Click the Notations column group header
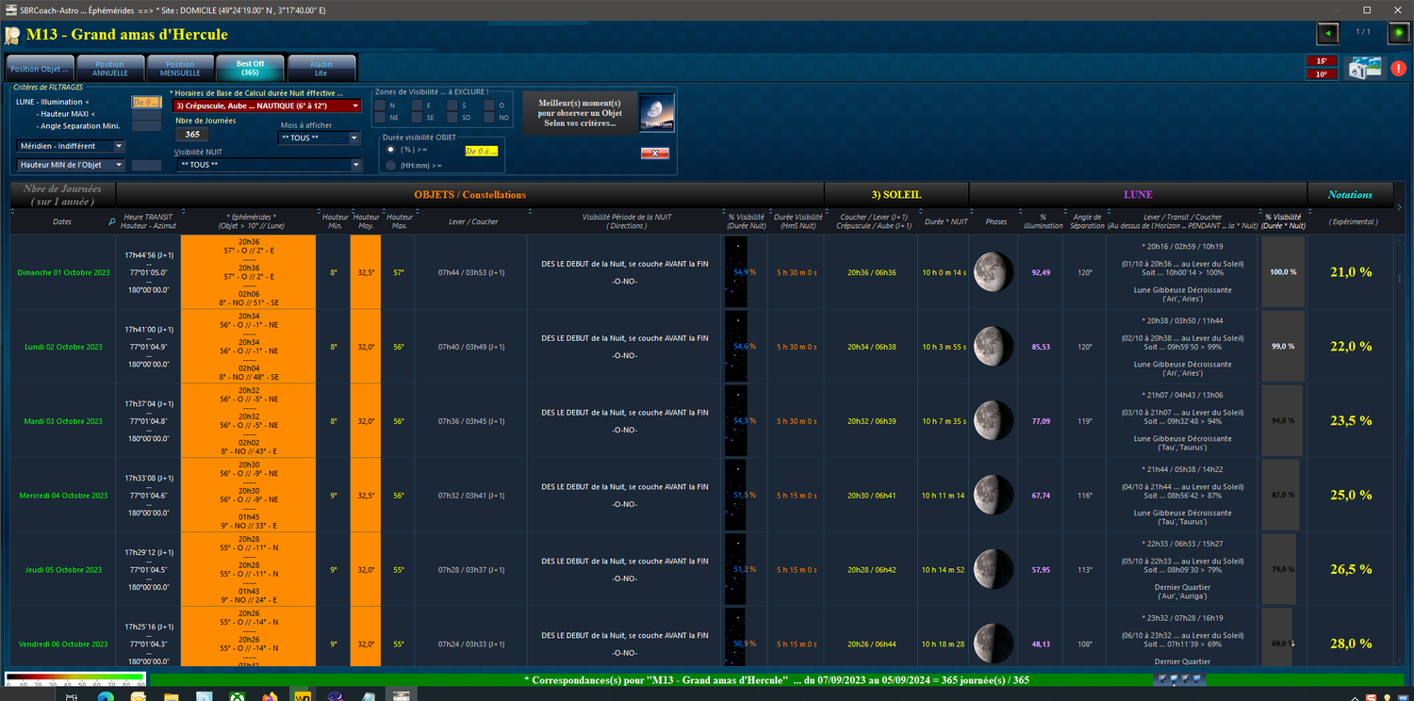 pyautogui.click(x=1351, y=195)
